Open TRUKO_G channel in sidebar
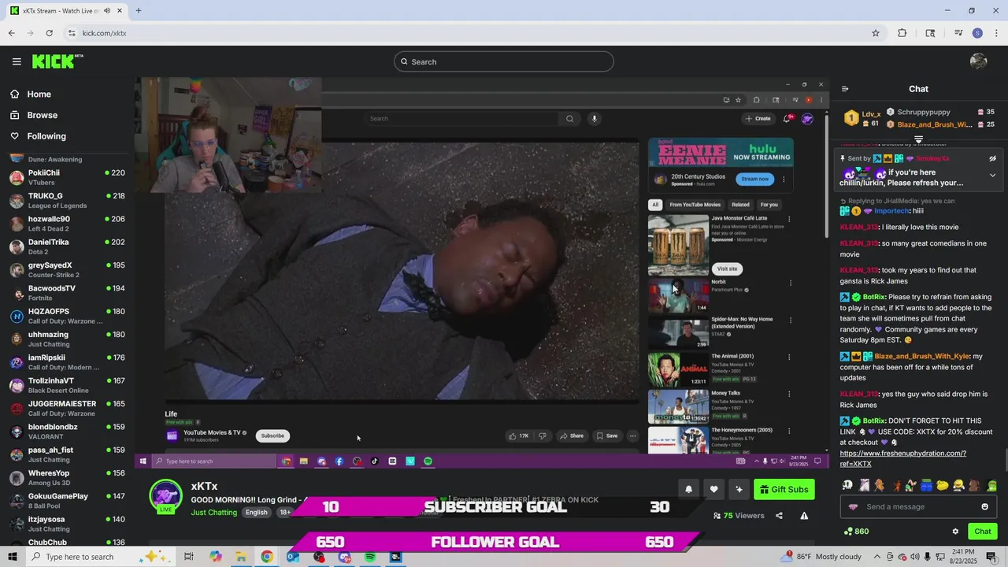This screenshot has height=567, width=1008. tap(67, 200)
